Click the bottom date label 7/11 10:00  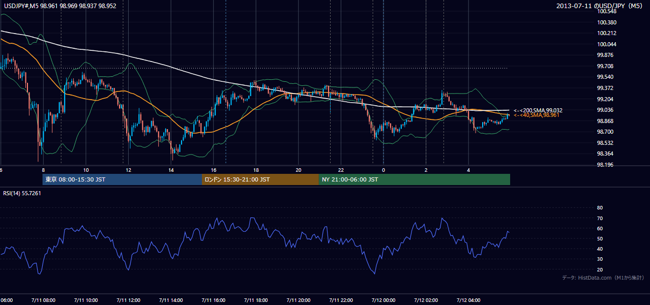[86, 300]
